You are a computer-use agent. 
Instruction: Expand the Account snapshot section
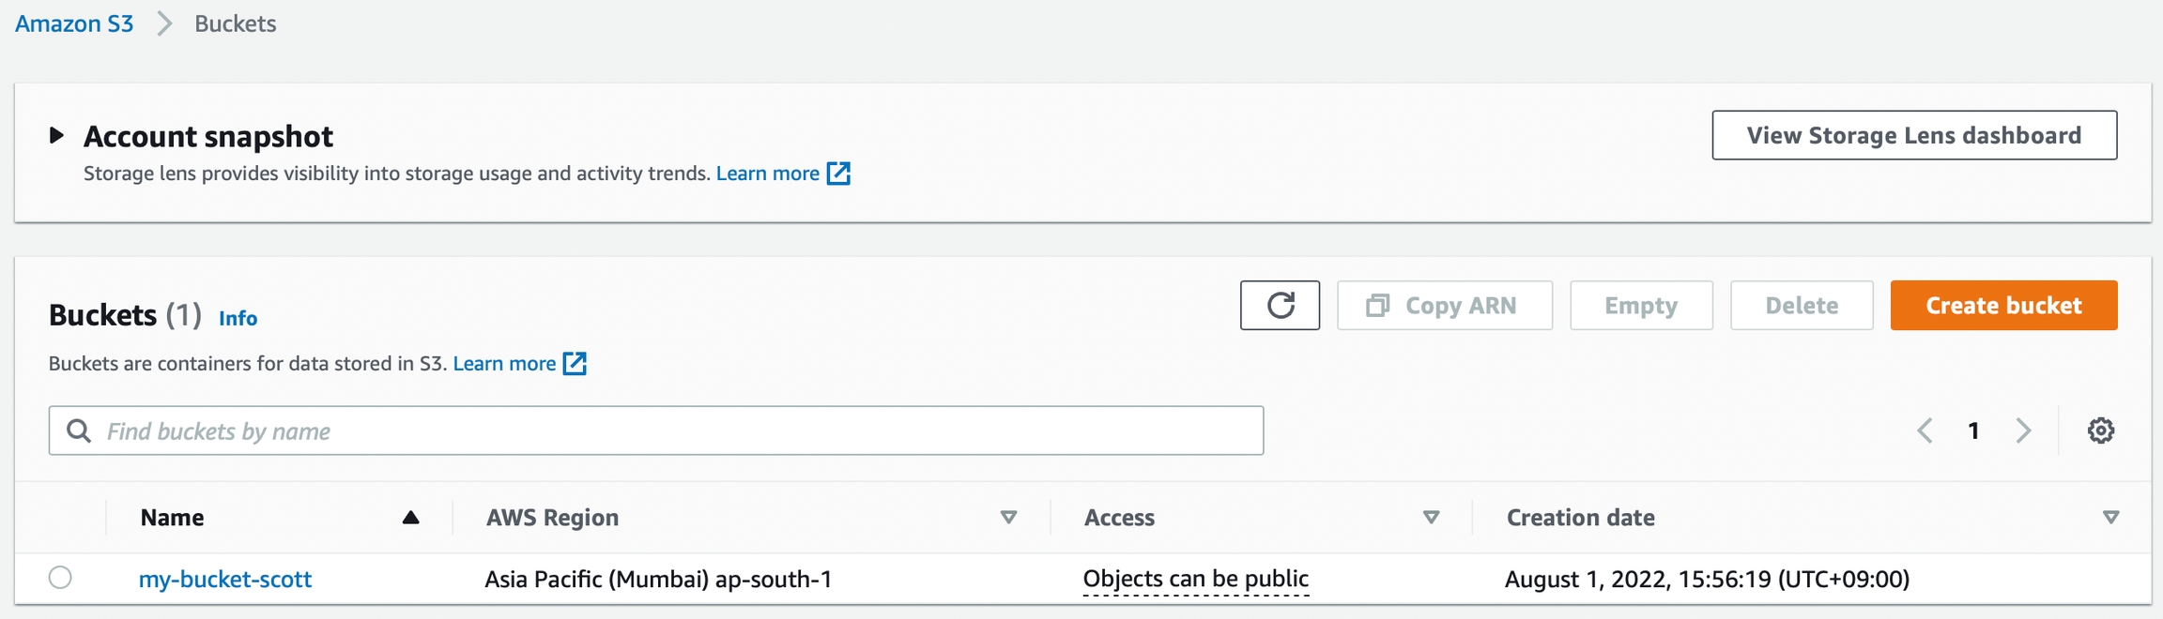tap(56, 136)
